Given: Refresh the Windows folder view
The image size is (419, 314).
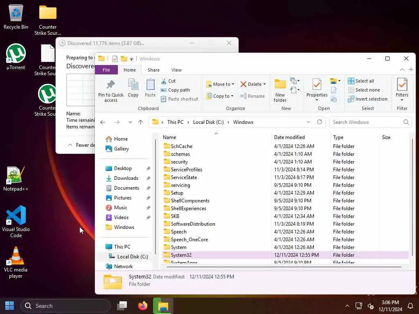Looking at the screenshot, I should pyautogui.click(x=319, y=122).
